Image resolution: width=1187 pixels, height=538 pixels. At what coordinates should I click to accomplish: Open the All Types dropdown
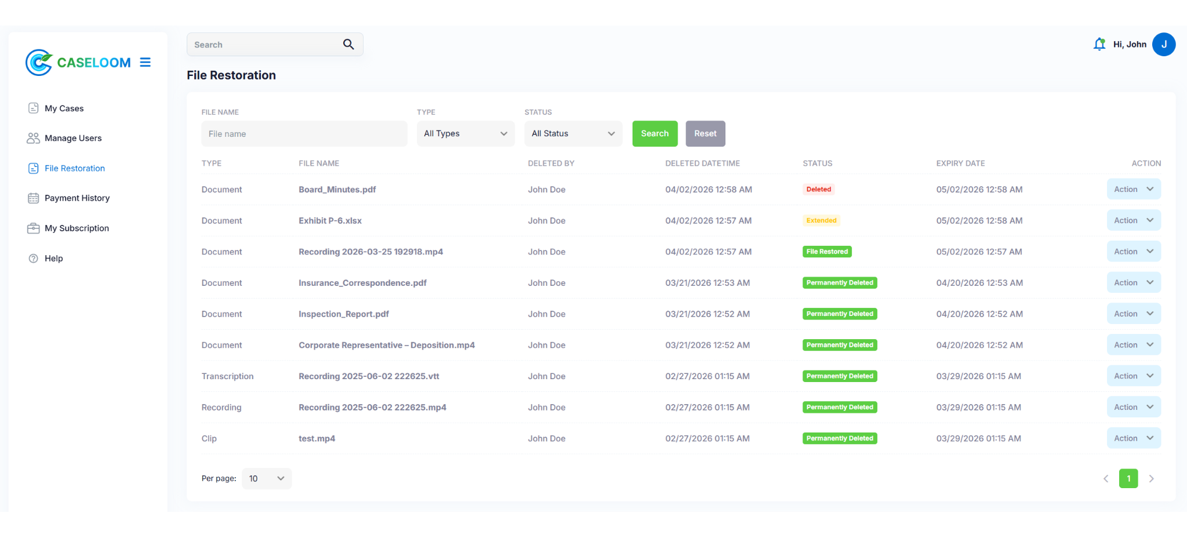(465, 134)
